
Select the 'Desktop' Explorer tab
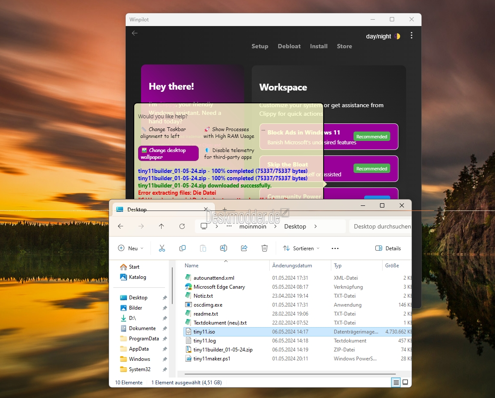pyautogui.click(x=164, y=209)
